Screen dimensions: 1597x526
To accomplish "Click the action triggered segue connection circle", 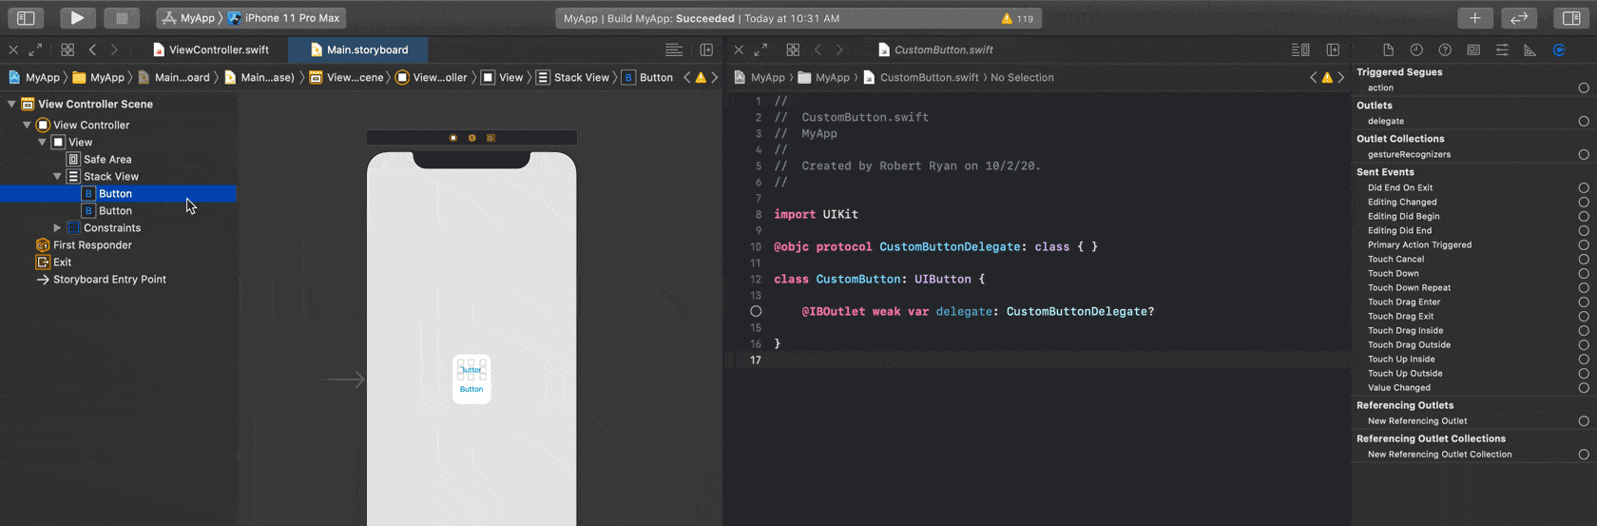I will point(1584,88).
